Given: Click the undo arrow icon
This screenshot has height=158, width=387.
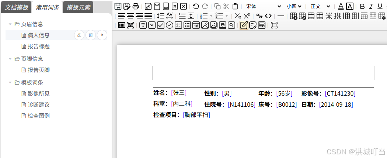Looking at the screenshot, I should point(196,6).
